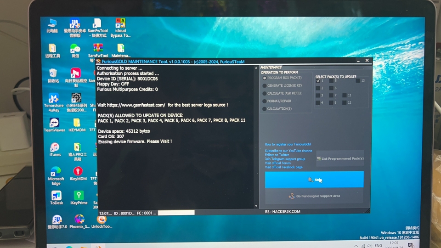Open the UnlockToo... desktop shortcut

tap(102, 221)
